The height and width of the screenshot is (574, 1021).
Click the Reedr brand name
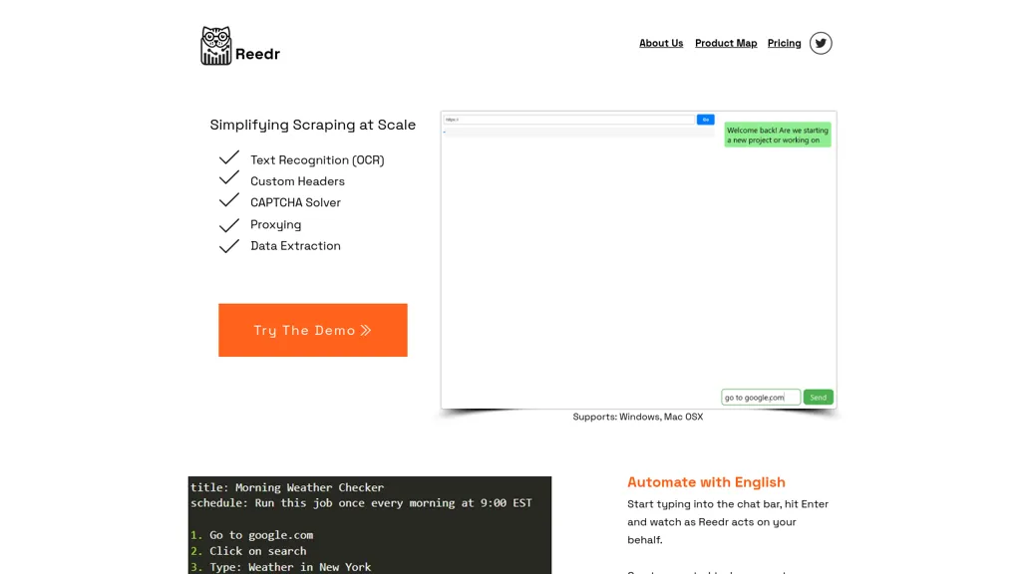[258, 54]
